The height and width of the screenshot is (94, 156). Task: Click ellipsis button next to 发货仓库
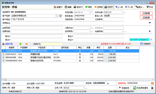(x=125, y=13)
